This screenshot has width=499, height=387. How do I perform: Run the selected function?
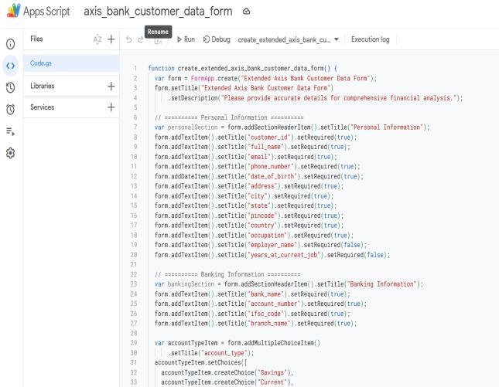coord(186,39)
